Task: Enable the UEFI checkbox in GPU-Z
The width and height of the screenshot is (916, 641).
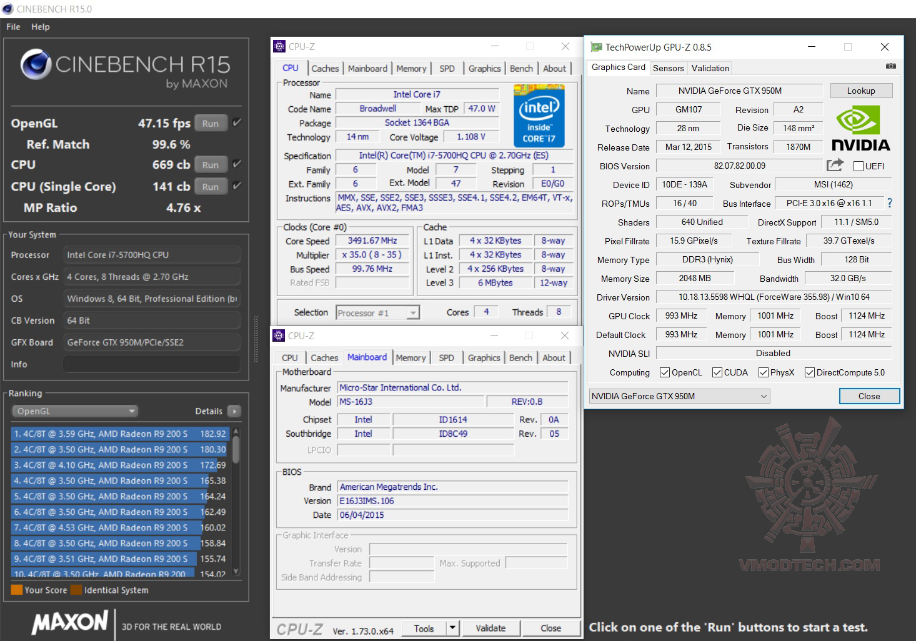Action: pos(859,166)
